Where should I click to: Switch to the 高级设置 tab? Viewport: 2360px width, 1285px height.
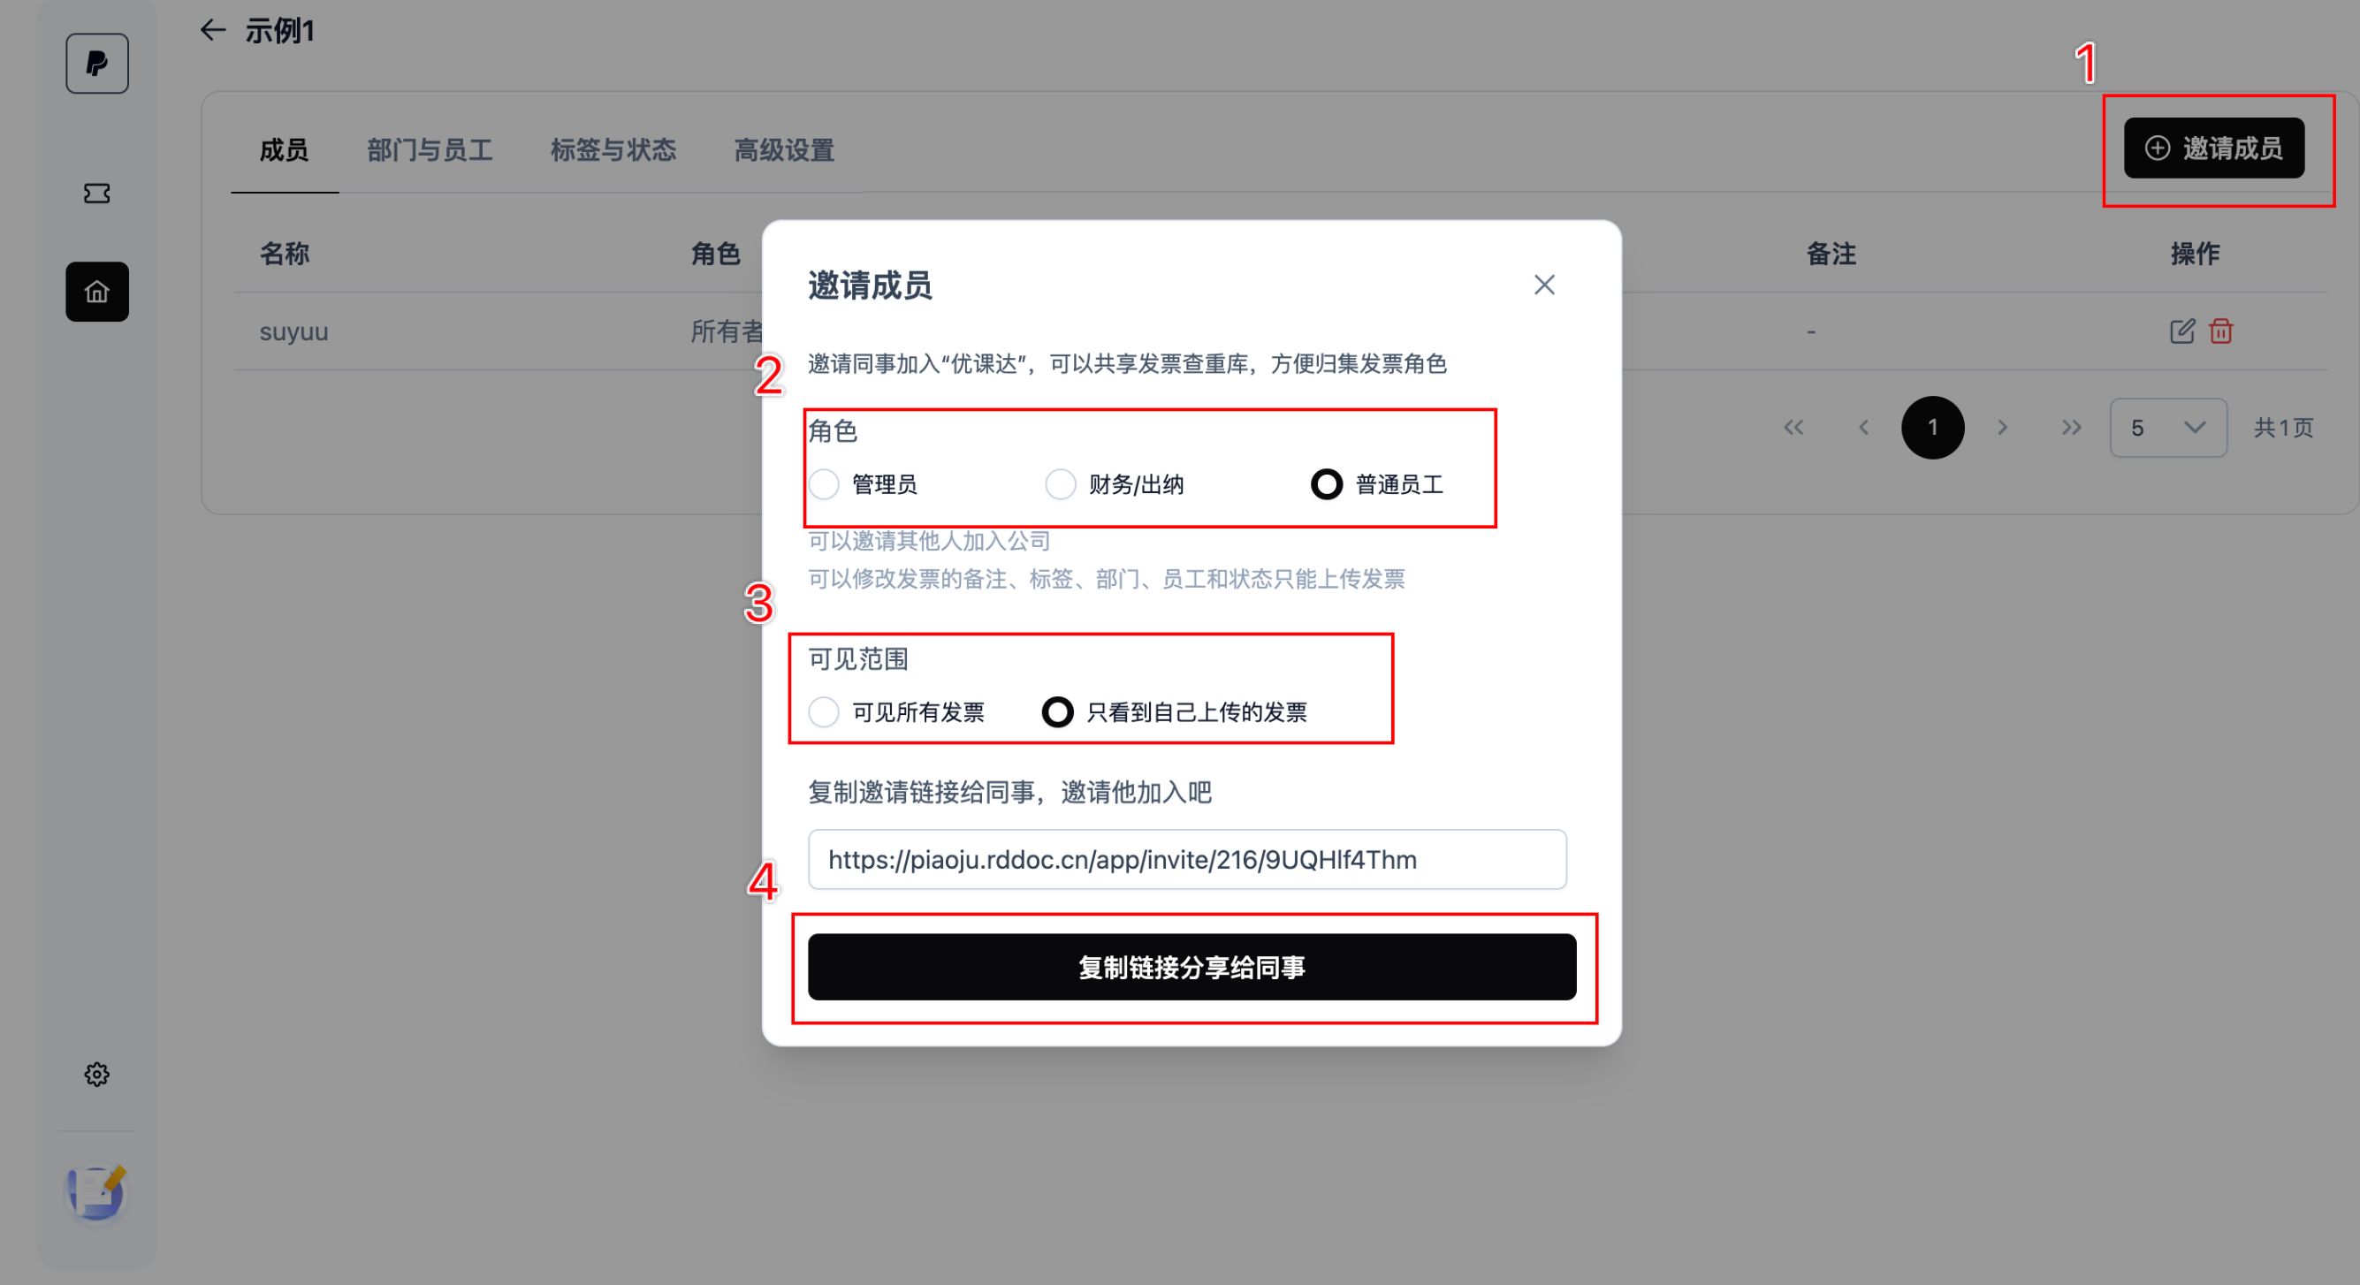783,150
